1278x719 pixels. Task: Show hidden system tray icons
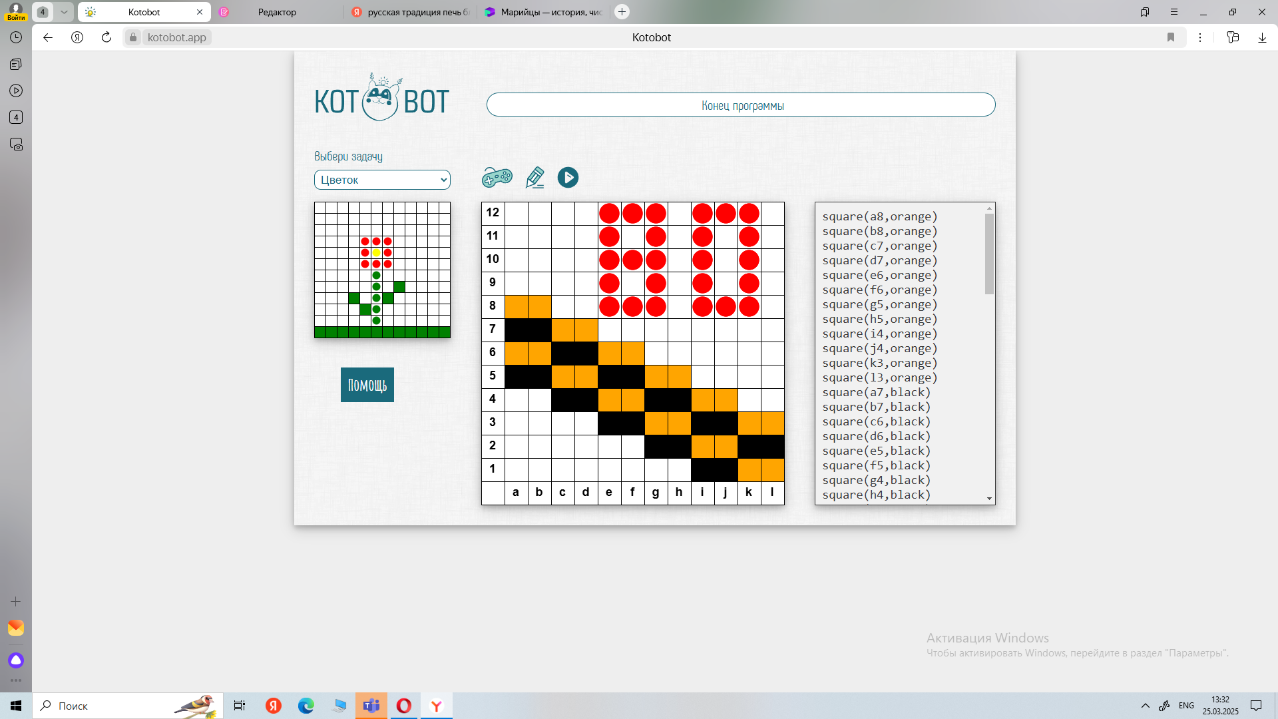(x=1146, y=706)
